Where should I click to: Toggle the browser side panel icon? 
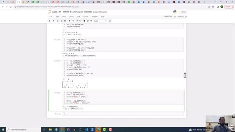pos(218,7)
